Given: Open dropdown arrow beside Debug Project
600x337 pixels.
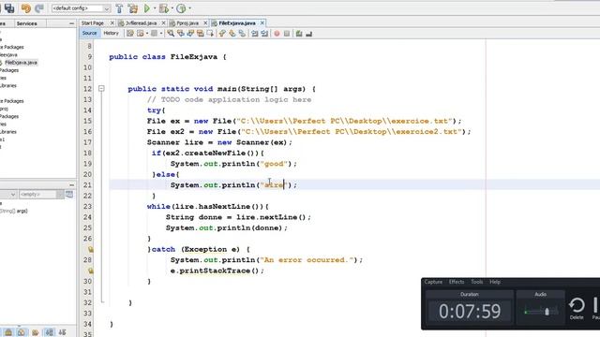Looking at the screenshot, I should 172,8.
